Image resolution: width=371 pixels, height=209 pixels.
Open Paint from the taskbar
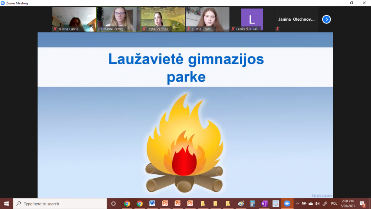click(241, 204)
